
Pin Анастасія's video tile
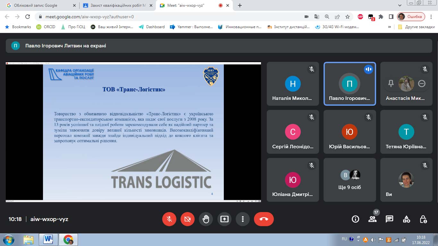[391, 84]
